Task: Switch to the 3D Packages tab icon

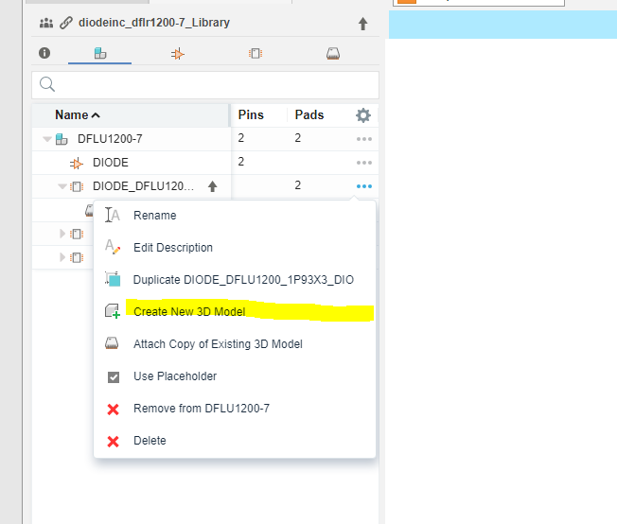Action: [333, 54]
